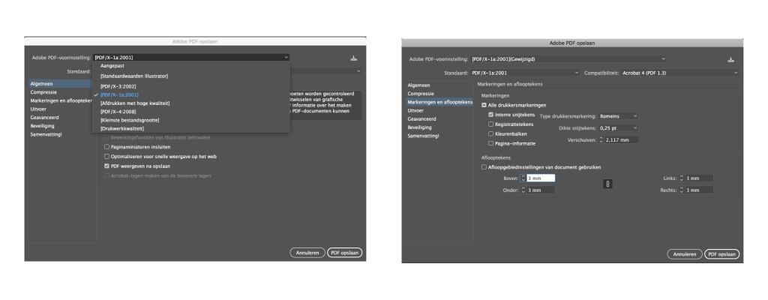
Task: Choose [Drukwerkkwaliteit] preset
Action: (x=191, y=128)
